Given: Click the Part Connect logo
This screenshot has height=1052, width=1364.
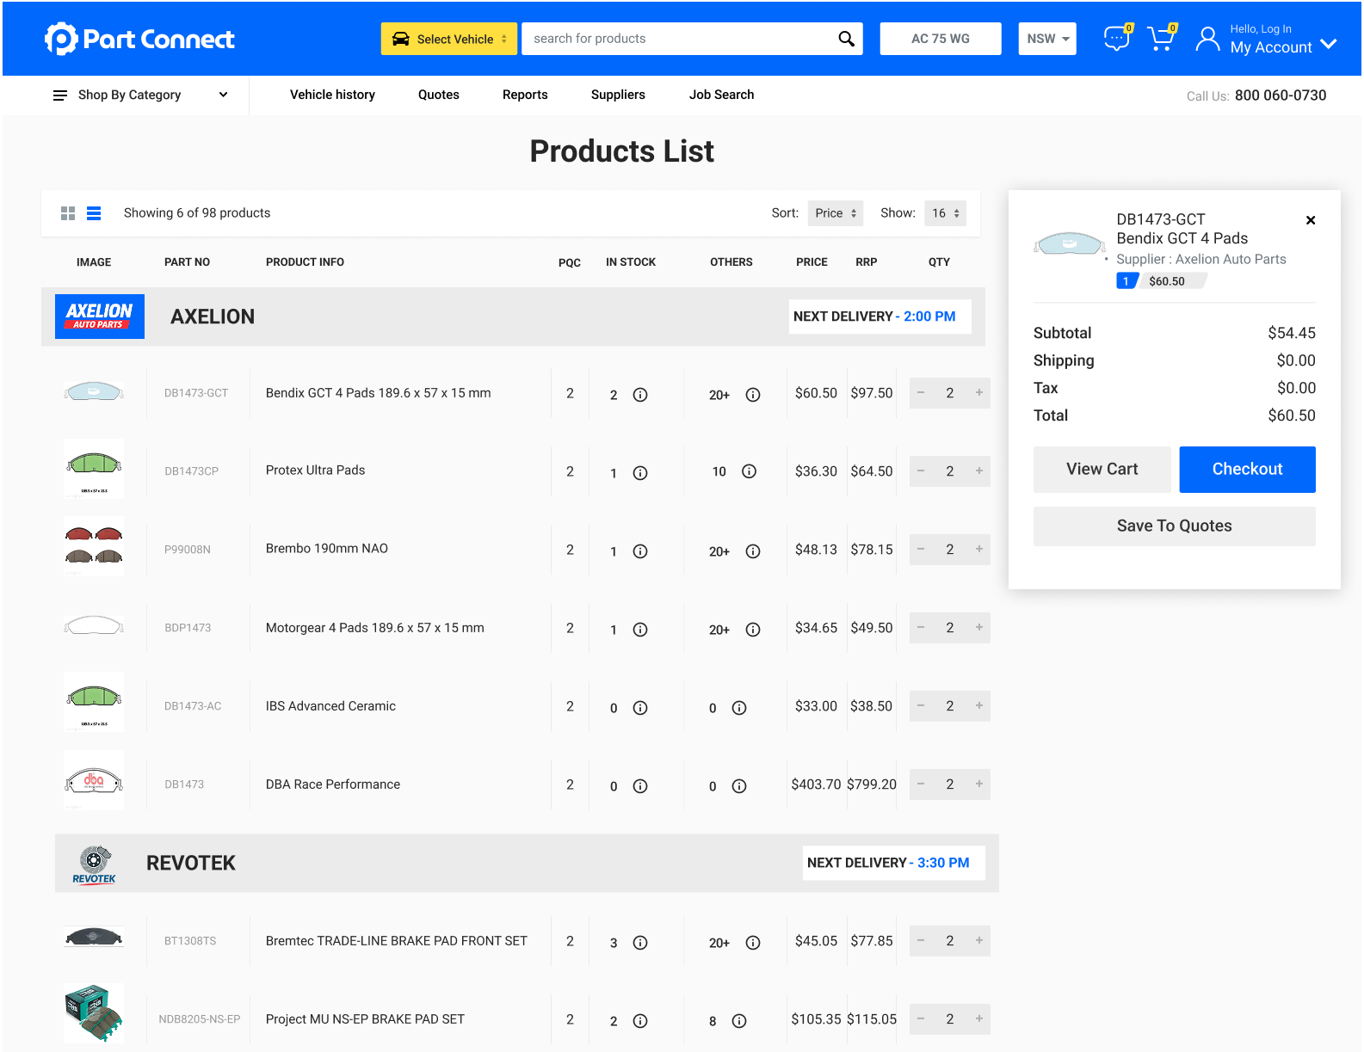Looking at the screenshot, I should (139, 39).
